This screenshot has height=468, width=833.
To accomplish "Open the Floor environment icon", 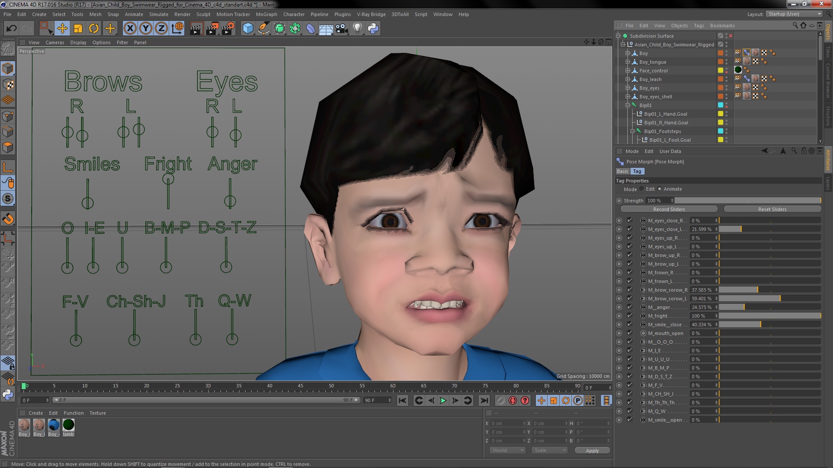I will pos(326,29).
